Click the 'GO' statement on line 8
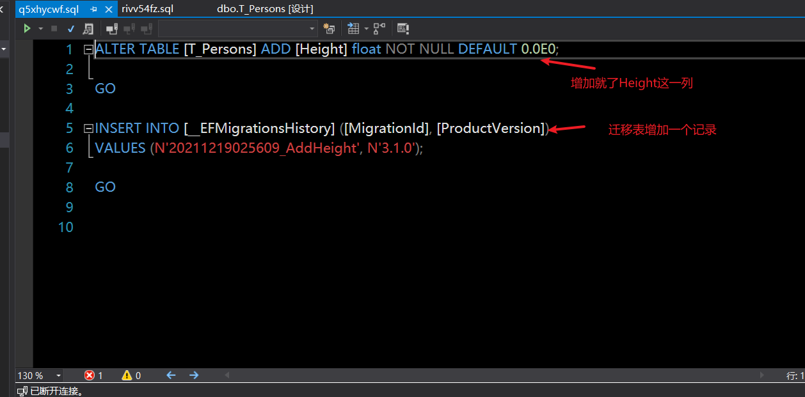Viewport: 805px width, 397px height. coord(106,187)
